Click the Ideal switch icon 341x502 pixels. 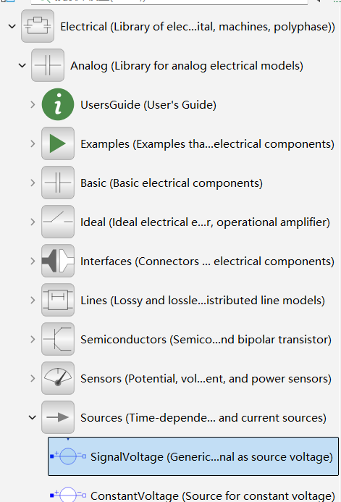click(x=58, y=222)
